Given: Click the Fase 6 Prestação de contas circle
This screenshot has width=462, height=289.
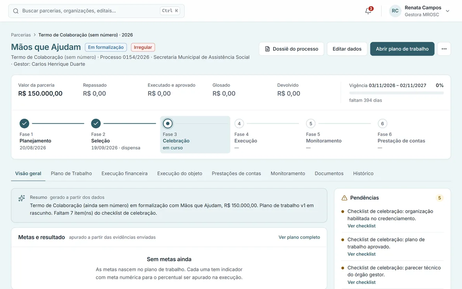Looking at the screenshot, I should pos(382,123).
